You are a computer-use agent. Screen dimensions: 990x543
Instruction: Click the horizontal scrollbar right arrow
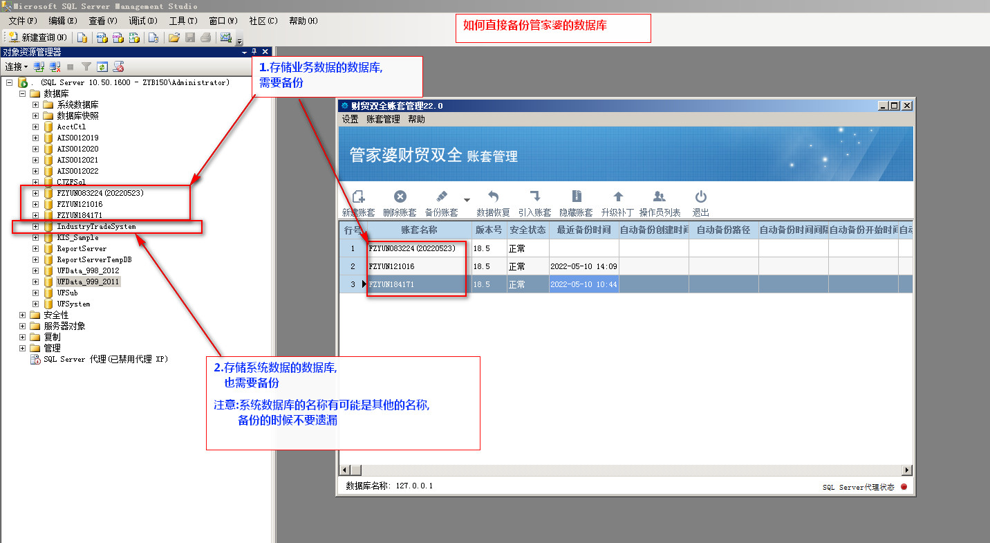point(906,470)
